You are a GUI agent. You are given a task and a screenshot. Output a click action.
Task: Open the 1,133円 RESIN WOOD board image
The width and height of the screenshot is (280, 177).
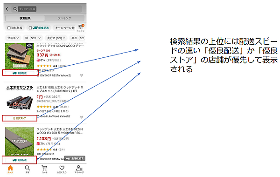[x=20, y=141]
